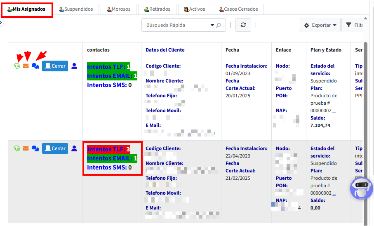Screen dimensions: 374x226
Task: Sort by Datos del Cliente column header
Action: pos(165,50)
